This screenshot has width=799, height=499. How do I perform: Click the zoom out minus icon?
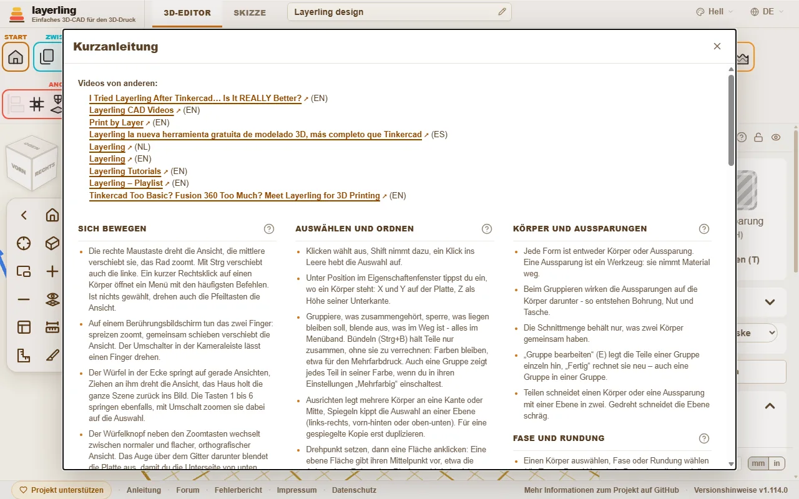click(x=24, y=299)
